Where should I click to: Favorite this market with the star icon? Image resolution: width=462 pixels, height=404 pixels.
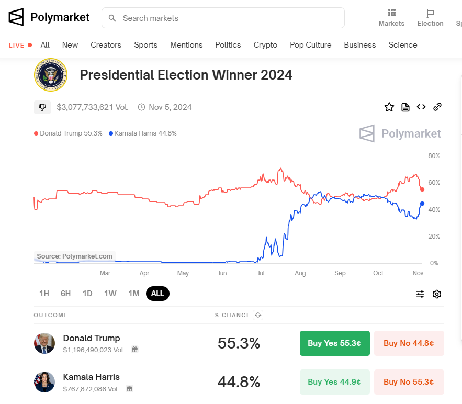[x=389, y=107]
